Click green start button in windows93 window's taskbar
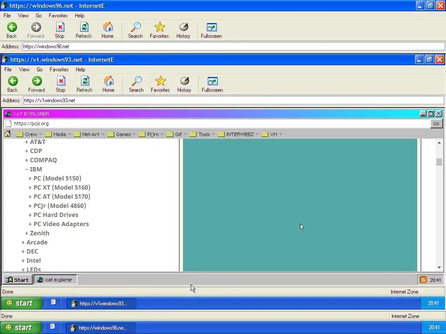The image size is (446, 334). pos(21,303)
